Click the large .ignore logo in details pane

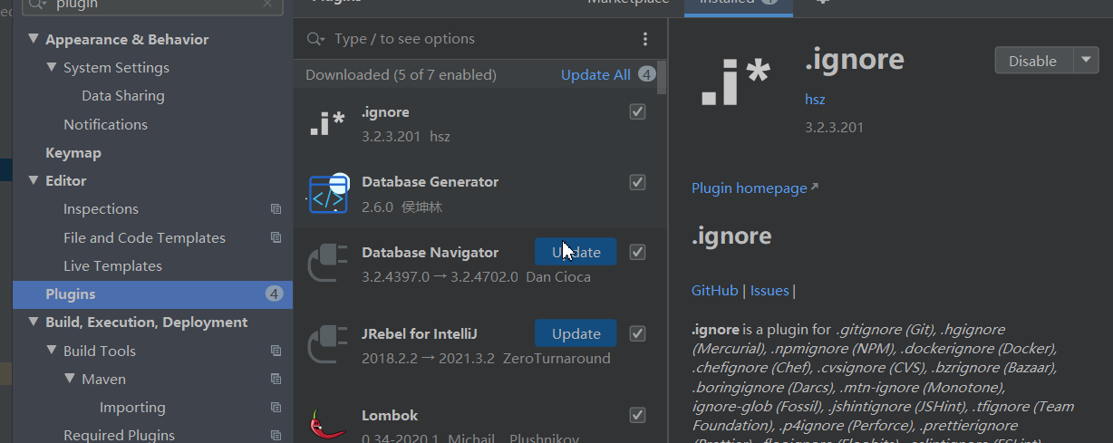click(735, 83)
